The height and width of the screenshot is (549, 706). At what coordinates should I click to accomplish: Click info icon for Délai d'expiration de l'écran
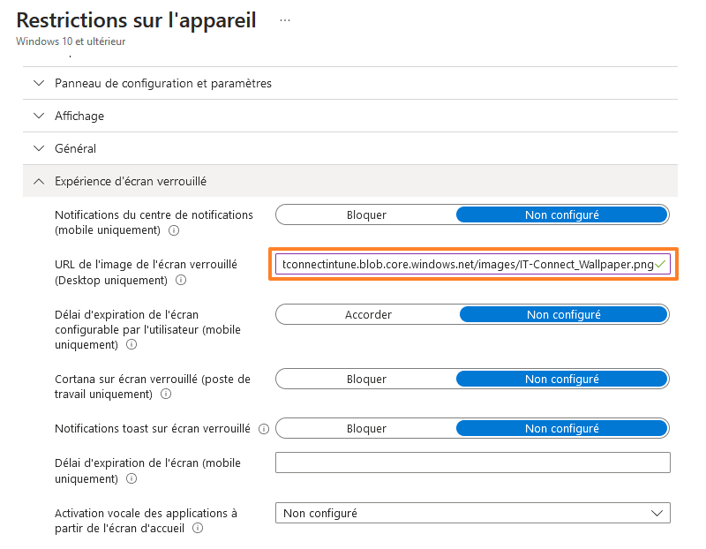(131, 479)
